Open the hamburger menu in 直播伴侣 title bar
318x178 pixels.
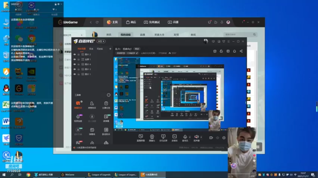[229, 42]
